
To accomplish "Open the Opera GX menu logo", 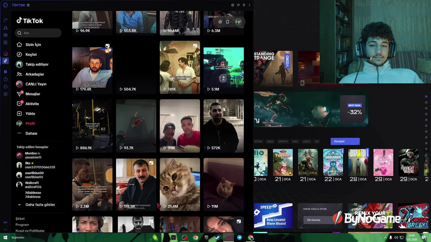I will pyautogui.click(x=5, y=5).
